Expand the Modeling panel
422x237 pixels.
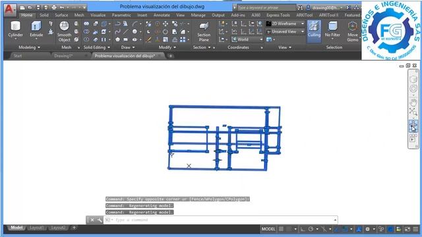pos(29,47)
